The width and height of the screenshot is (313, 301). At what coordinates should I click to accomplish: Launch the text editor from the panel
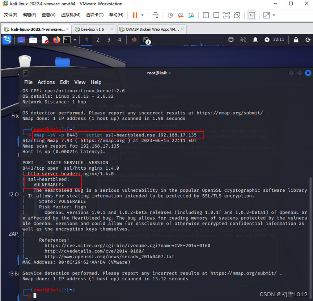[45, 40]
